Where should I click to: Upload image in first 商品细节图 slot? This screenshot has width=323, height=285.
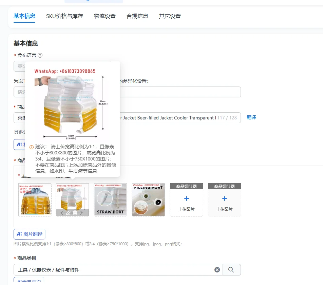(186, 199)
